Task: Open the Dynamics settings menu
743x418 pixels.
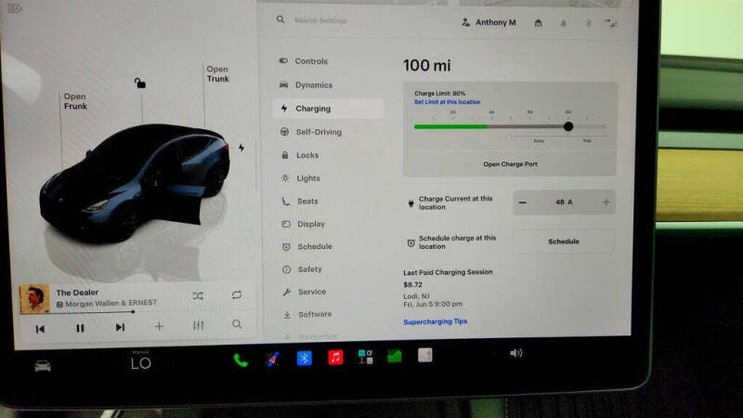Action: [306, 85]
